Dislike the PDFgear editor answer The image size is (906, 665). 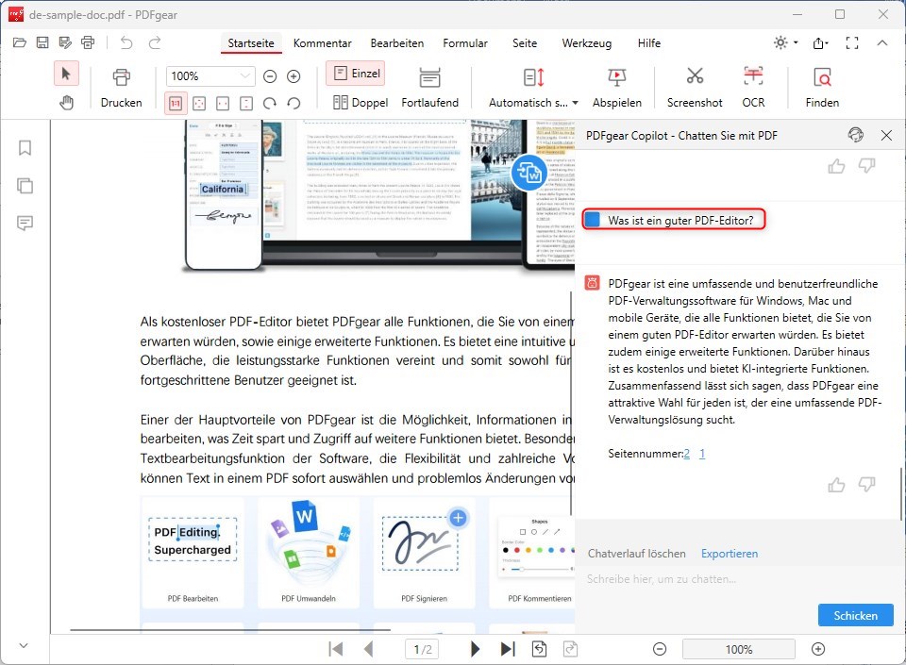(x=866, y=484)
